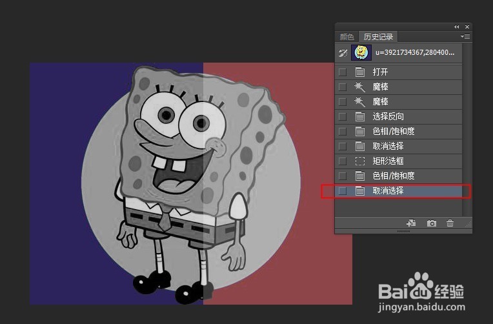Click document icon of highlighted 取消选择 state
This screenshot has width=493, height=324.
point(360,190)
